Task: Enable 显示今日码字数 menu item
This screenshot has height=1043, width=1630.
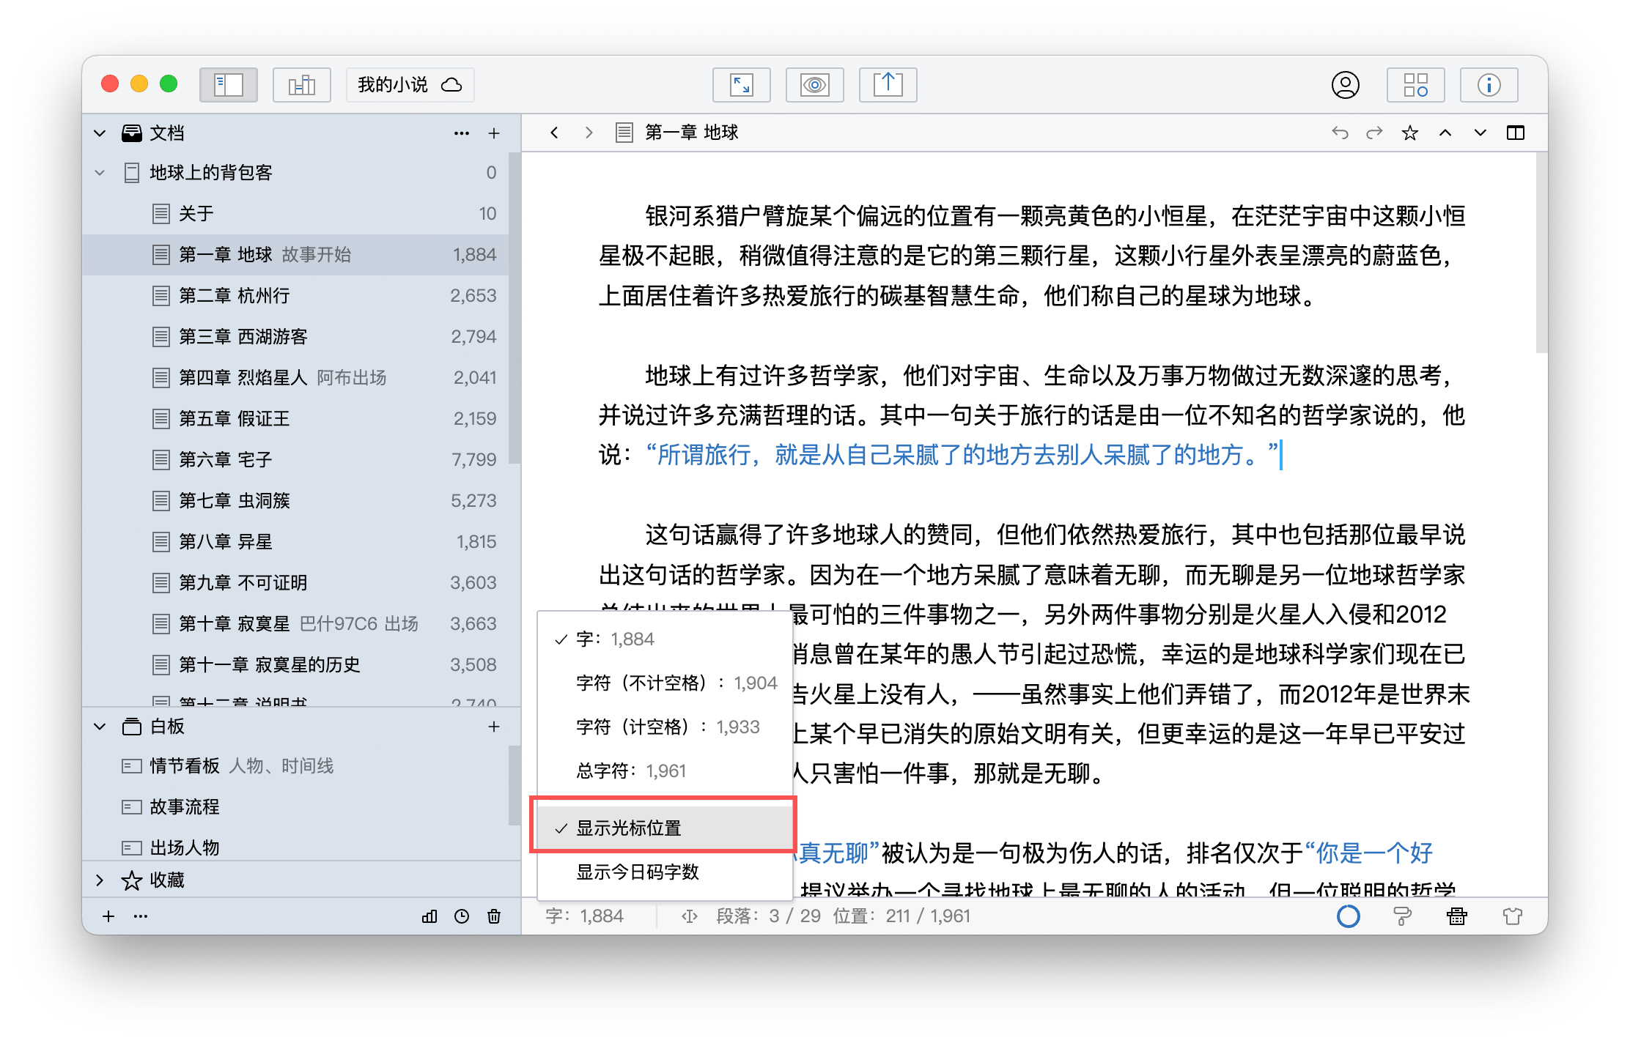Action: pyautogui.click(x=665, y=872)
